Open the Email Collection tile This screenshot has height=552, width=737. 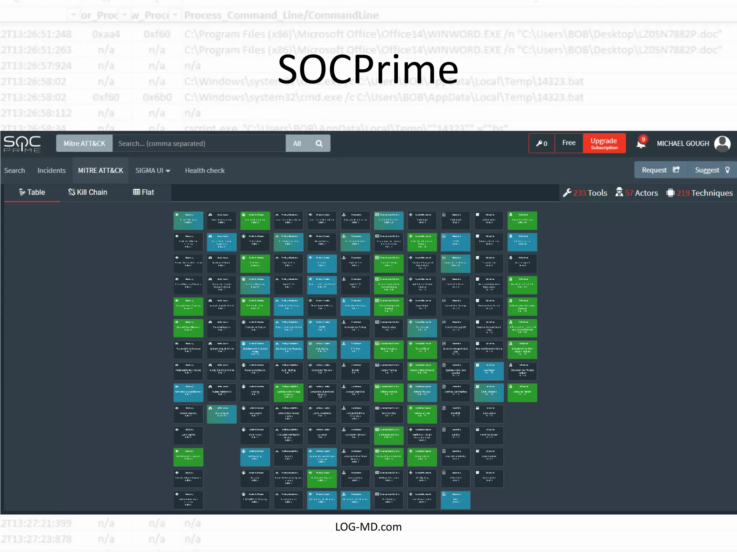[489, 393]
